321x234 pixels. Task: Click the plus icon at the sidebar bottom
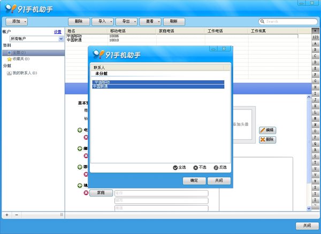point(7,215)
